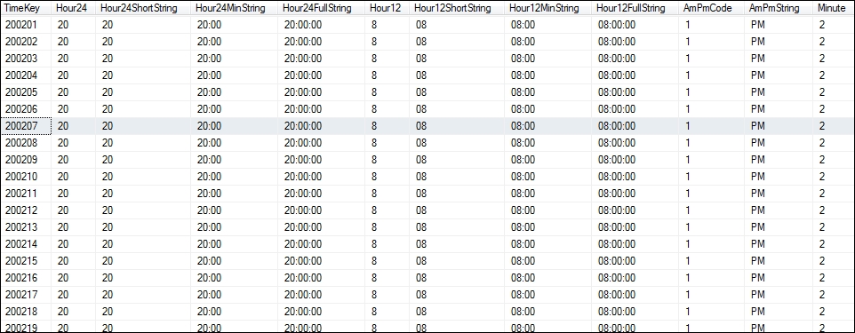Select the AmPmCode column header
Viewport: 855px width, 333px height.
click(x=712, y=8)
